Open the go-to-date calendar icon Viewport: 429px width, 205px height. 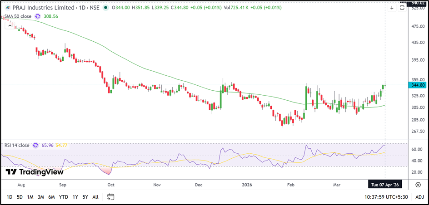click(x=110, y=197)
